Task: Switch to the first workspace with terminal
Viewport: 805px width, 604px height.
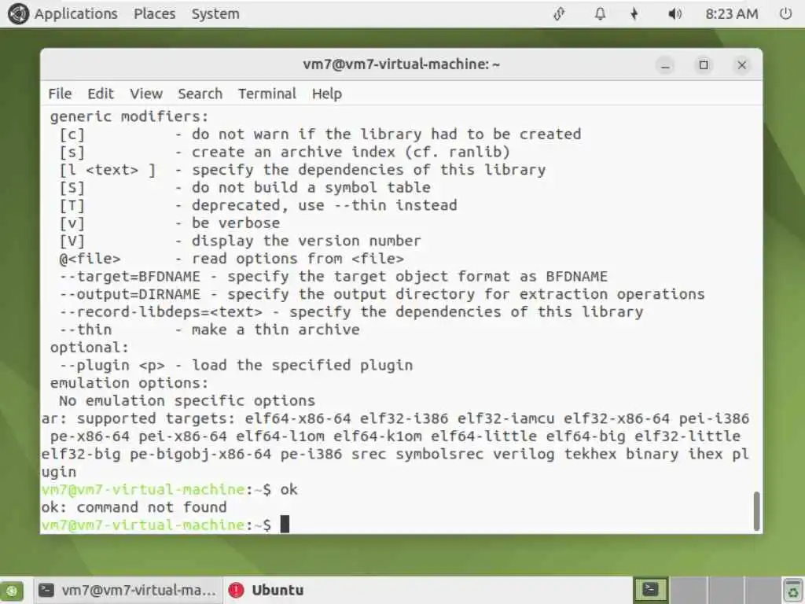Action: click(x=651, y=590)
